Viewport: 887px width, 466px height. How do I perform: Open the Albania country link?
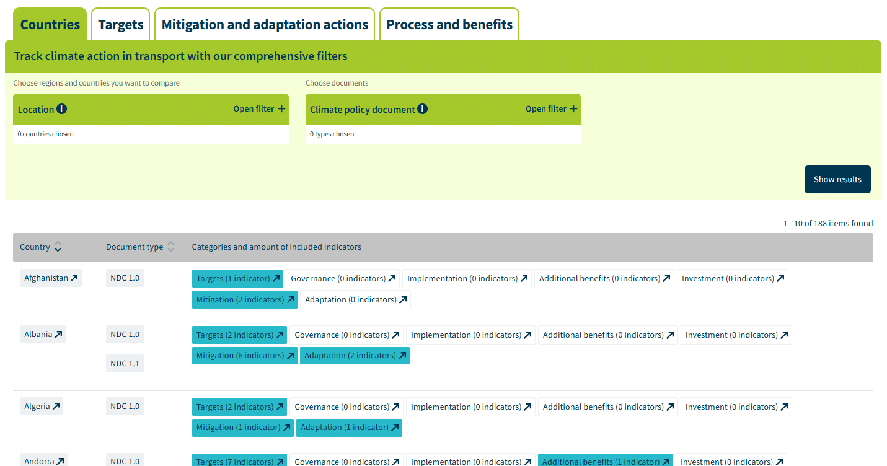coord(43,335)
